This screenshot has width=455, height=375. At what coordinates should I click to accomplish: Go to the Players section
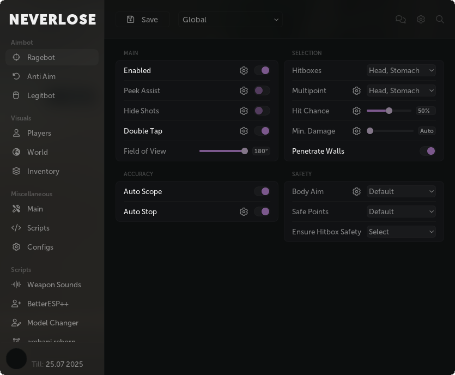coord(52,133)
